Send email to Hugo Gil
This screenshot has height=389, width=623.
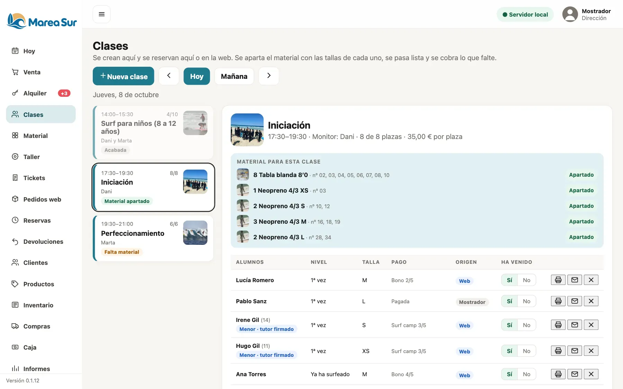[x=575, y=351]
